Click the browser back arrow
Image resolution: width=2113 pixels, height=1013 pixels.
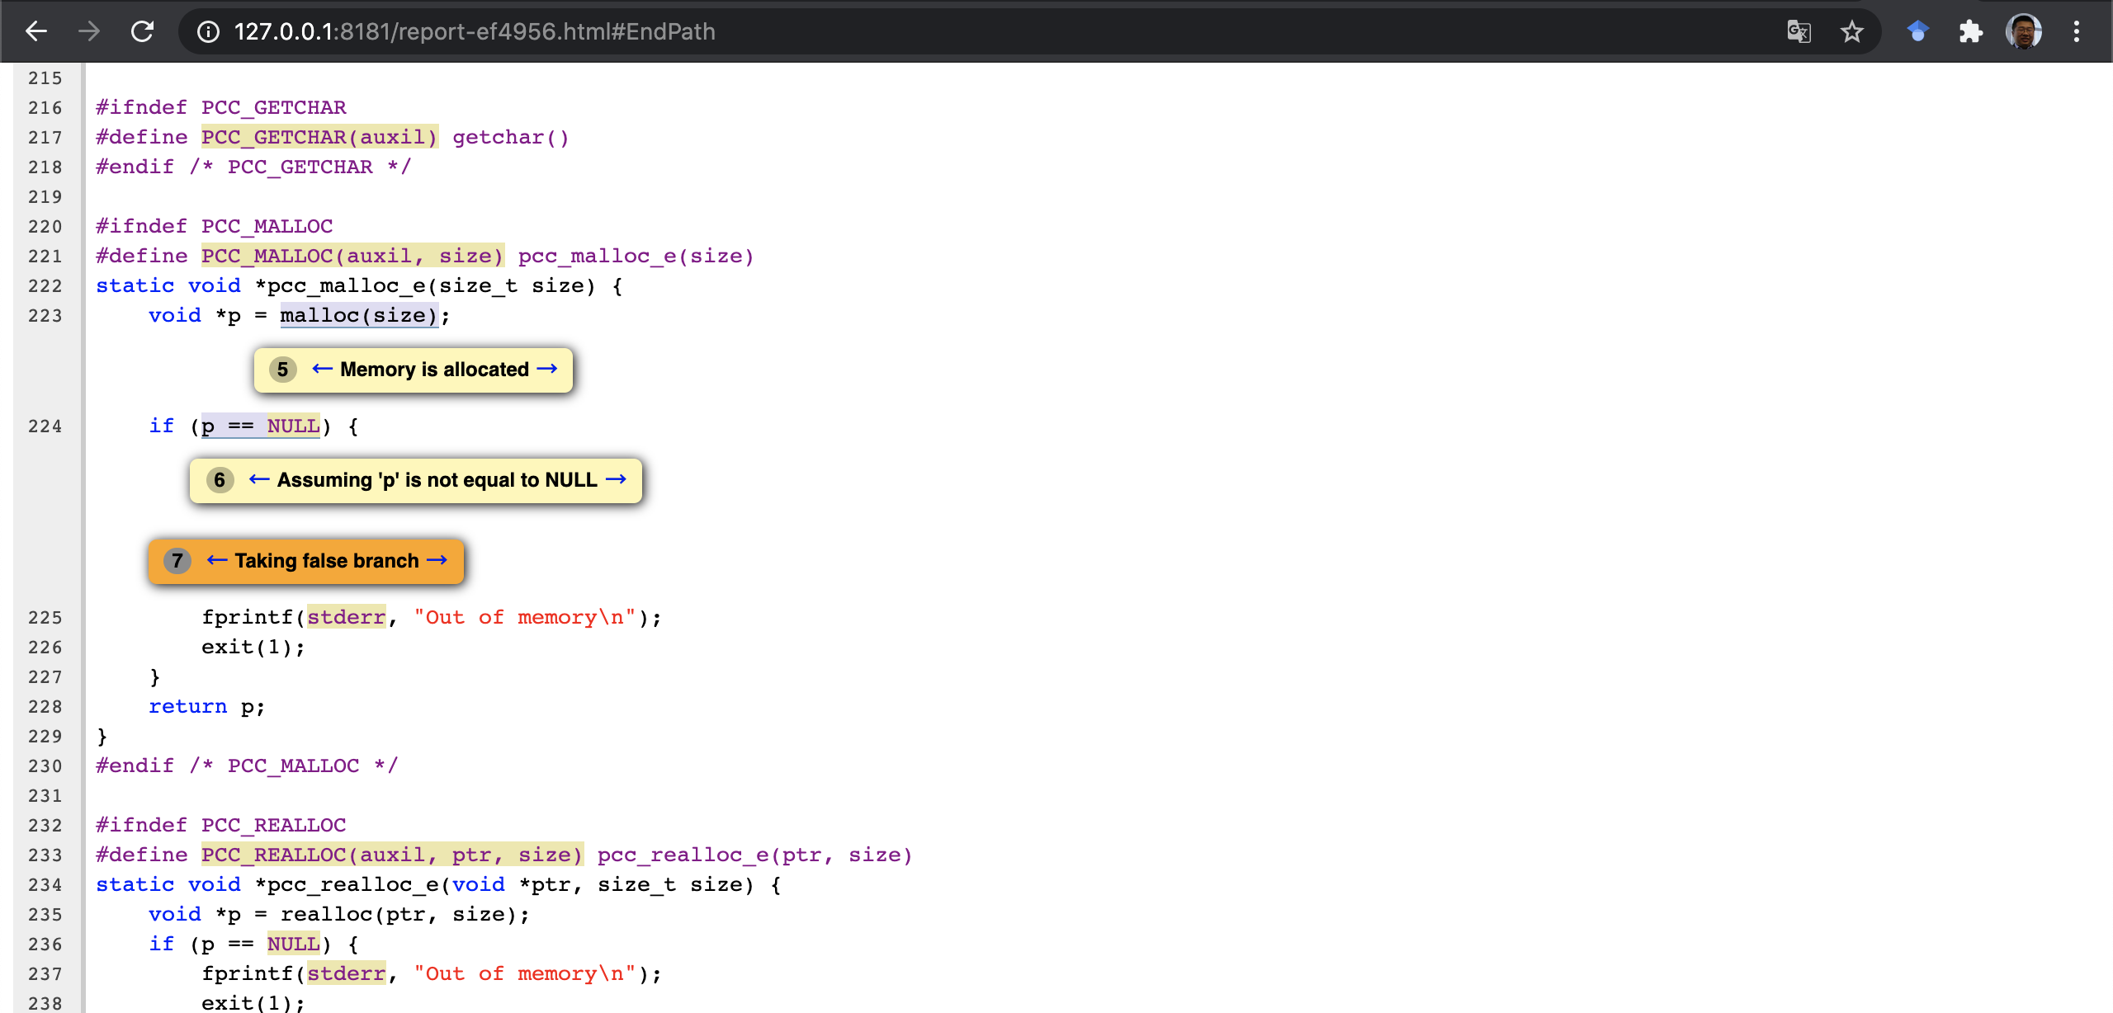pyautogui.click(x=36, y=31)
